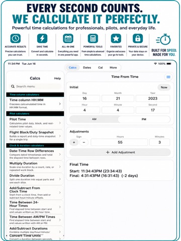Click the adjustment Hours field showing 55
The height and width of the screenshot is (241, 181).
pos(119,142)
